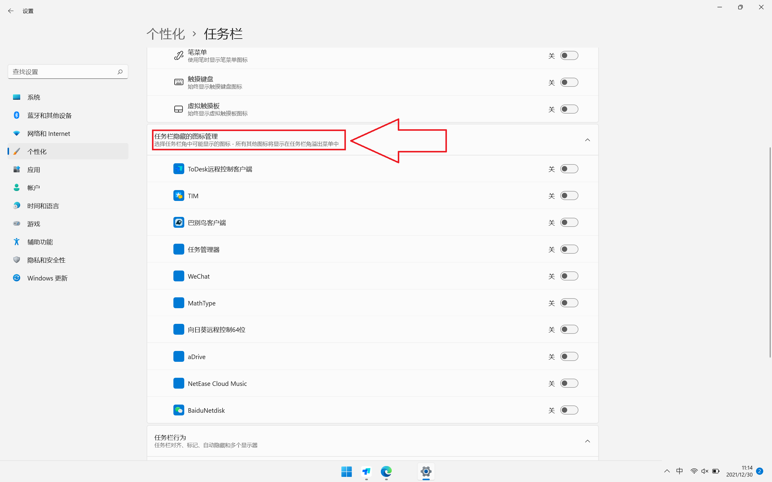The height and width of the screenshot is (482, 772).
Task: Click the TIM app icon
Action: pos(179,196)
